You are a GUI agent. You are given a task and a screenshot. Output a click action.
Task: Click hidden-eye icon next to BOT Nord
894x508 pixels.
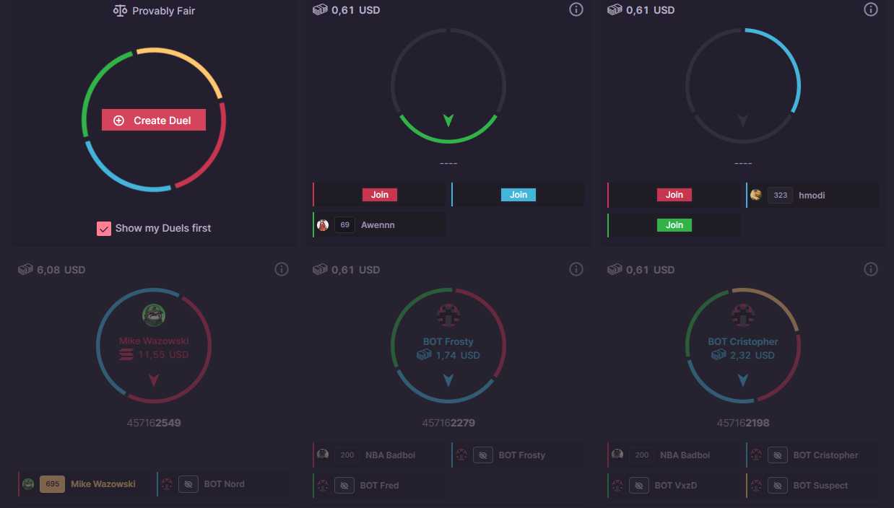tap(188, 484)
